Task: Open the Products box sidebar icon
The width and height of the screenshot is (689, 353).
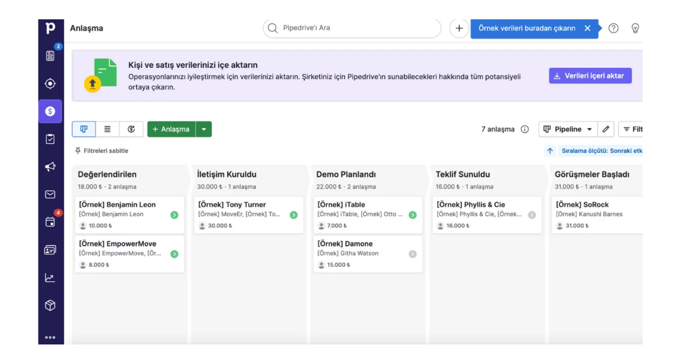Action: (50, 305)
